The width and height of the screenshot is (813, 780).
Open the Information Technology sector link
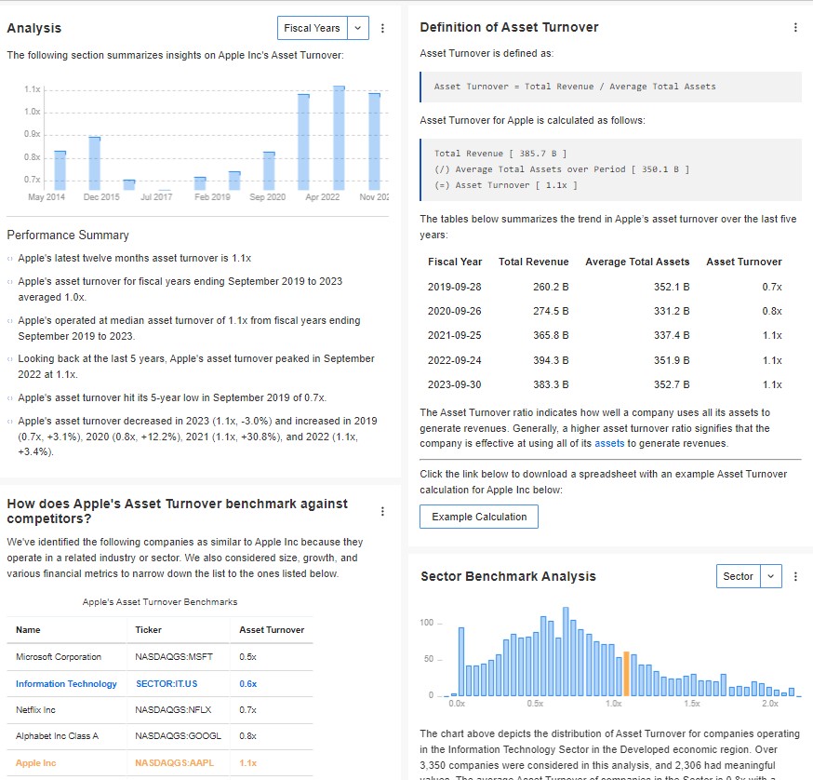click(x=66, y=683)
